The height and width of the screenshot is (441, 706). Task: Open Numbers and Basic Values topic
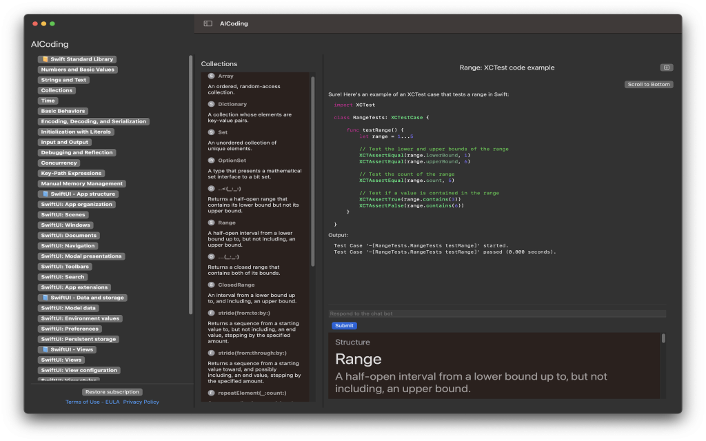(x=77, y=70)
